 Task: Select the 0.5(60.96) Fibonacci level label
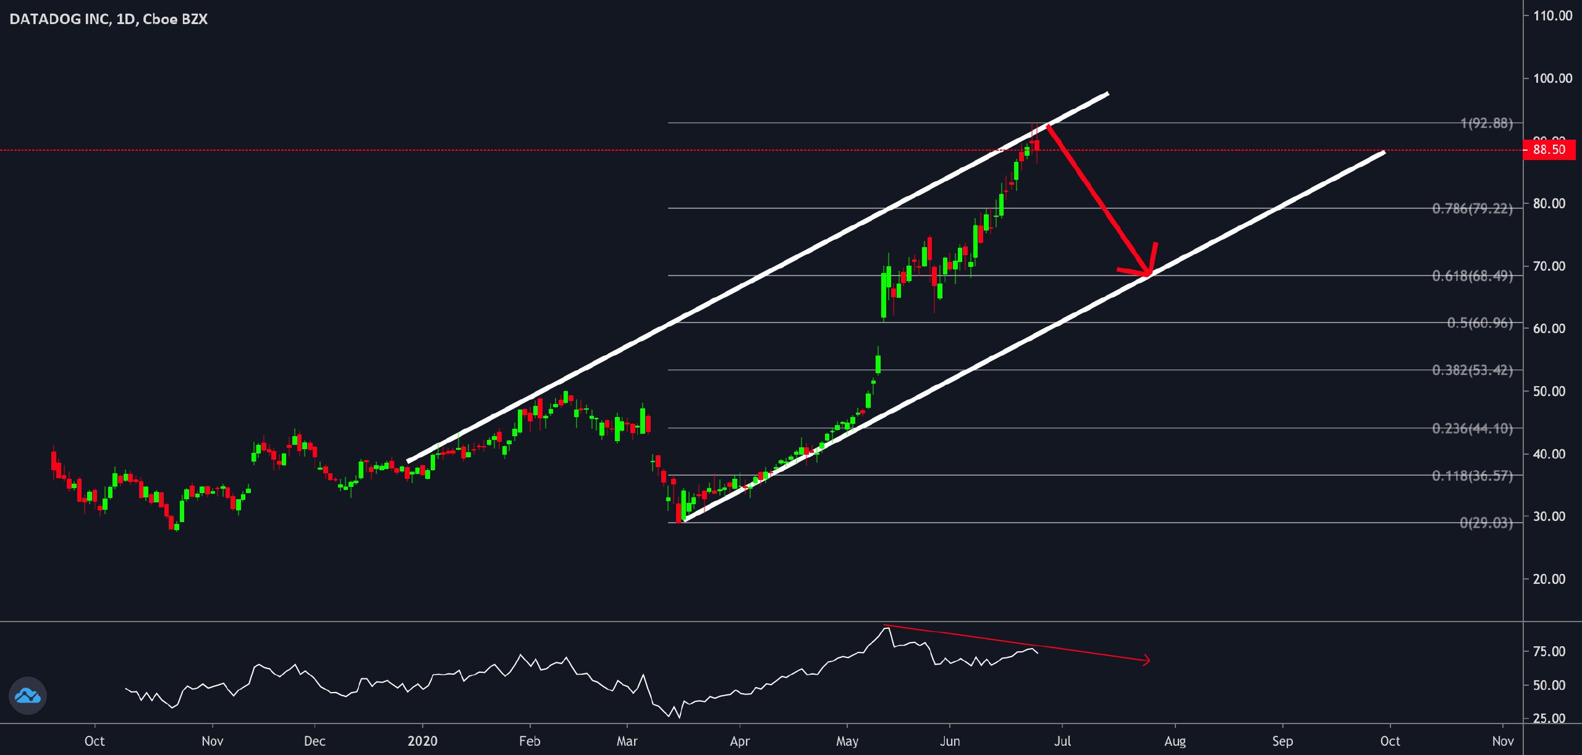point(1480,323)
